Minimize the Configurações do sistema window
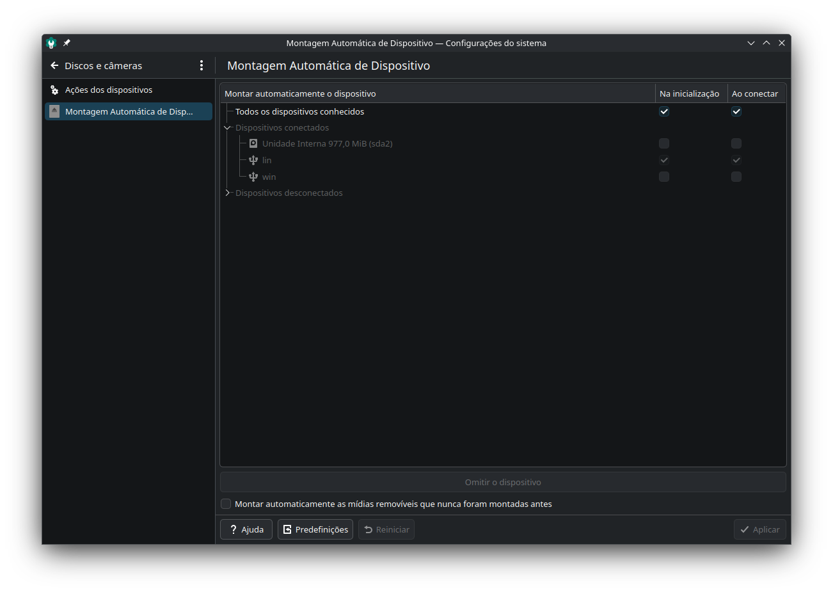833x594 pixels. (x=751, y=43)
